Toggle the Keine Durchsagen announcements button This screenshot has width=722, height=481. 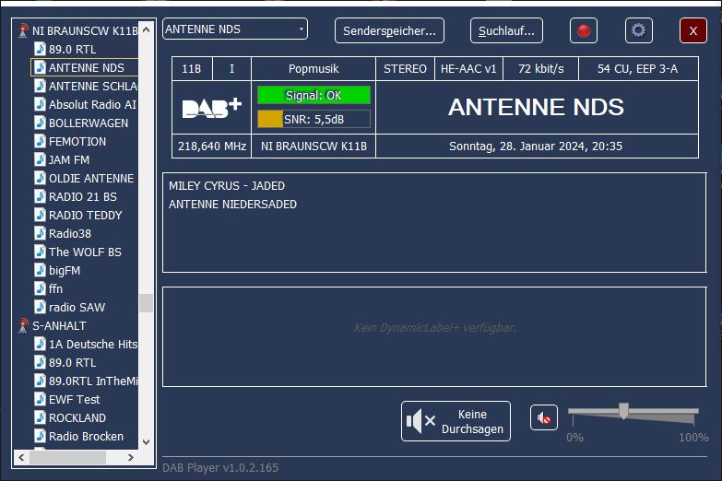click(456, 421)
